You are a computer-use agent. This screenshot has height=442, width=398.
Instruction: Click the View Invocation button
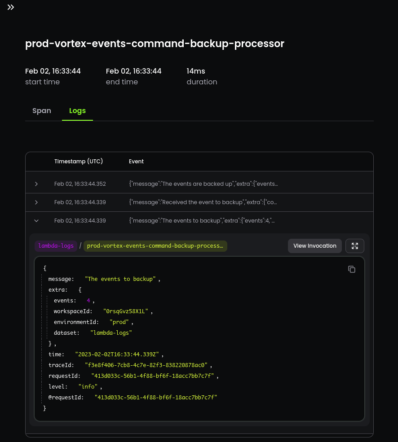315,246
